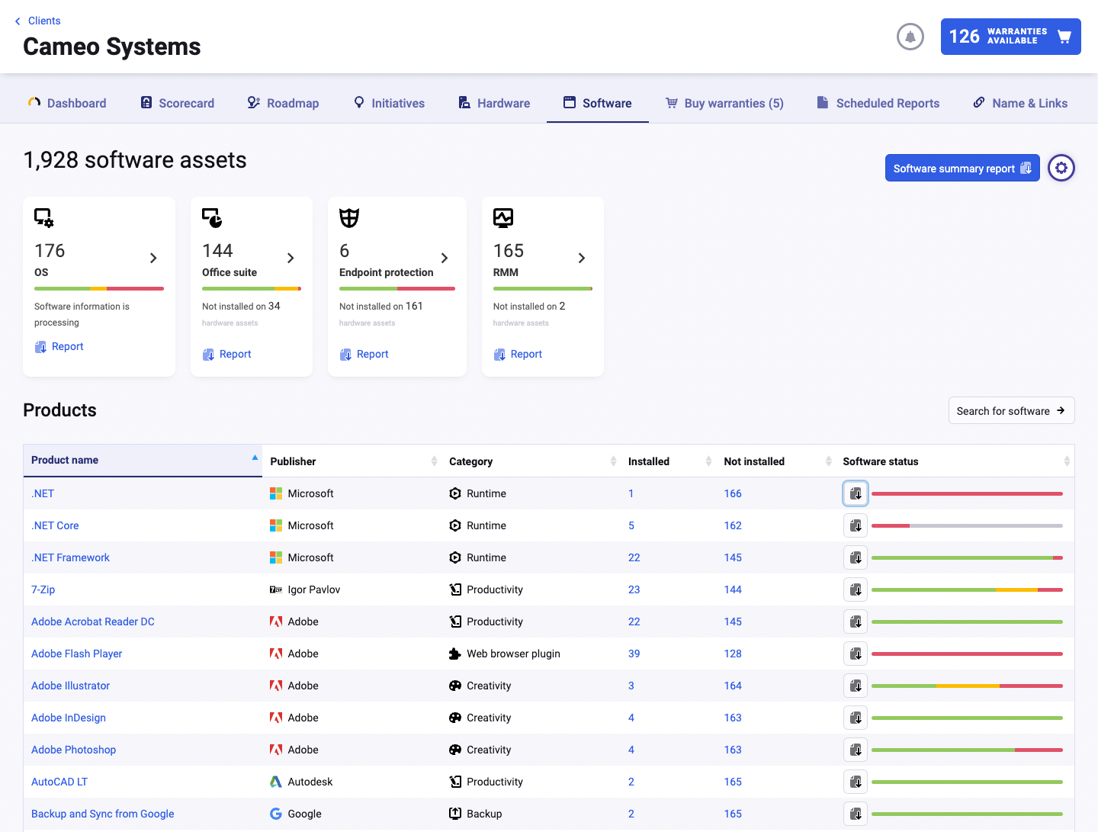Click the Microsoft publisher logo for .NET Core

point(275,525)
